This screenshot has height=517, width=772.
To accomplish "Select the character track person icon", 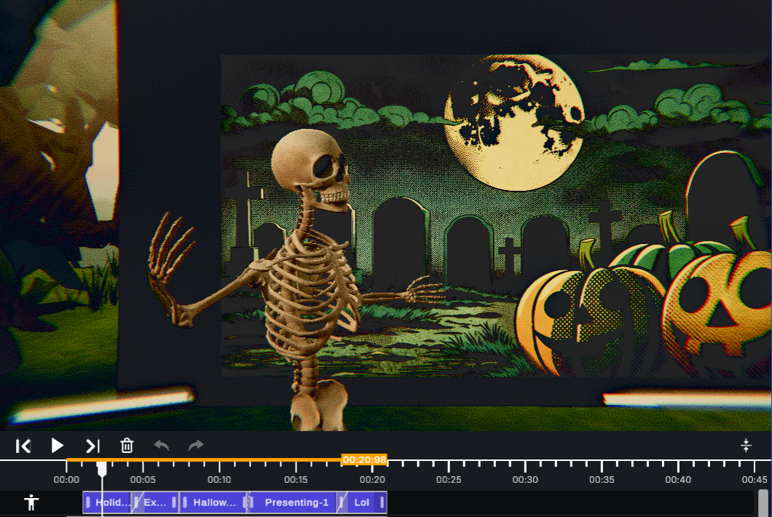I will click(x=32, y=502).
